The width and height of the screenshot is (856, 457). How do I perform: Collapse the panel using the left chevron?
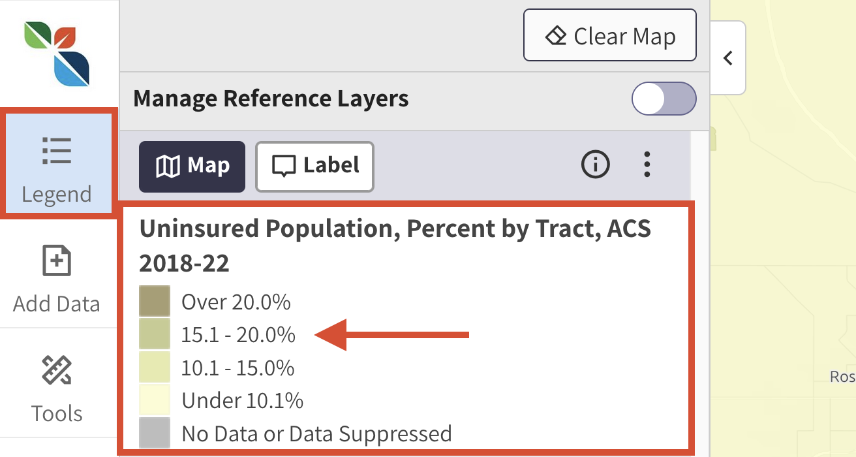pyautogui.click(x=727, y=57)
